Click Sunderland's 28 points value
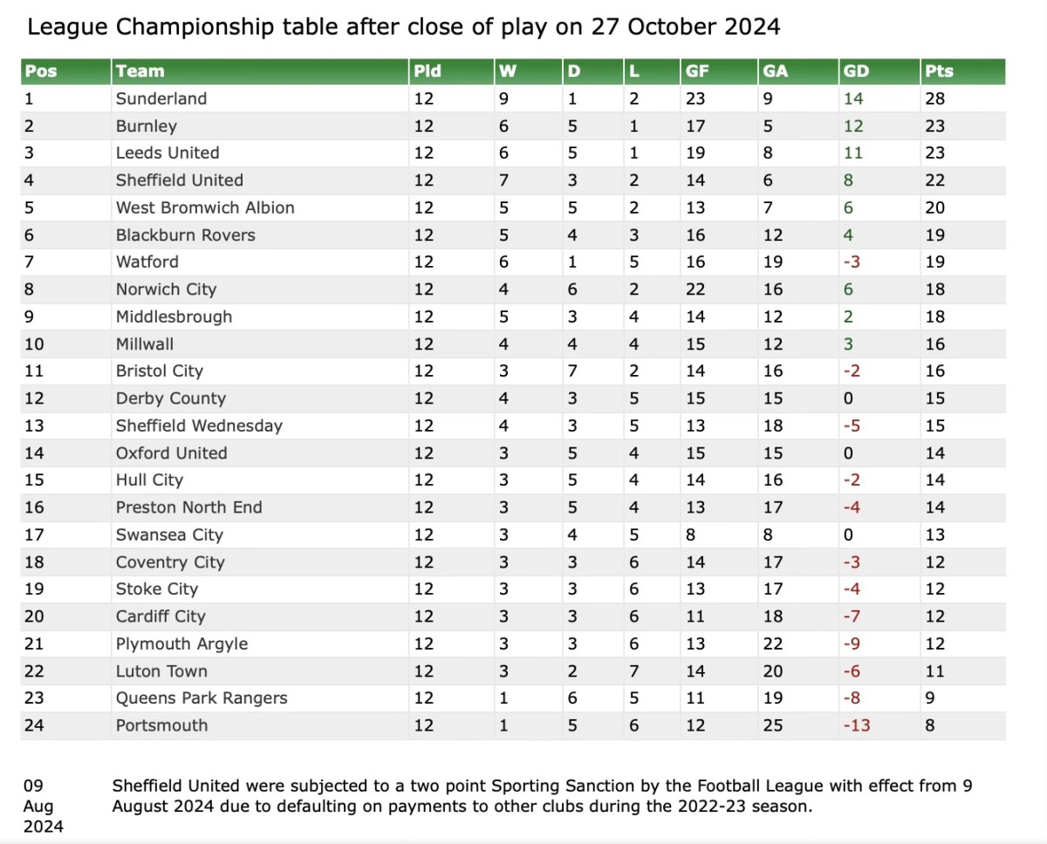 click(x=934, y=99)
